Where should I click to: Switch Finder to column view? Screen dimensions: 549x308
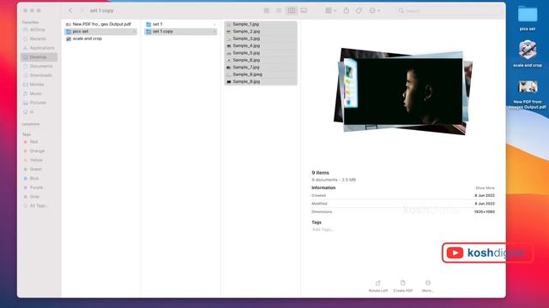(292, 10)
